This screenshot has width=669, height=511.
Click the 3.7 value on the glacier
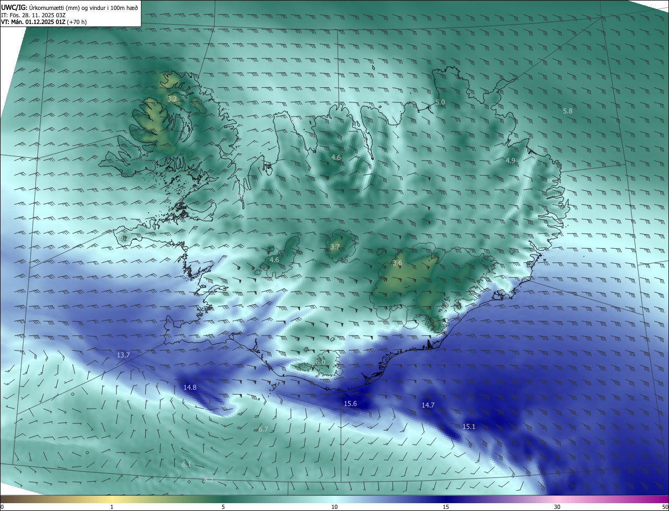[335, 247]
